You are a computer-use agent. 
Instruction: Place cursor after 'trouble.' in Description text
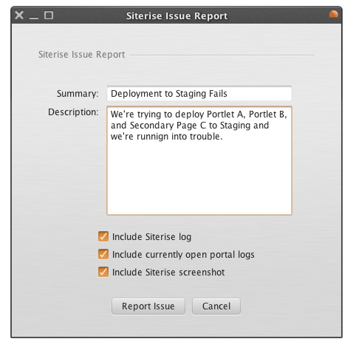point(223,137)
